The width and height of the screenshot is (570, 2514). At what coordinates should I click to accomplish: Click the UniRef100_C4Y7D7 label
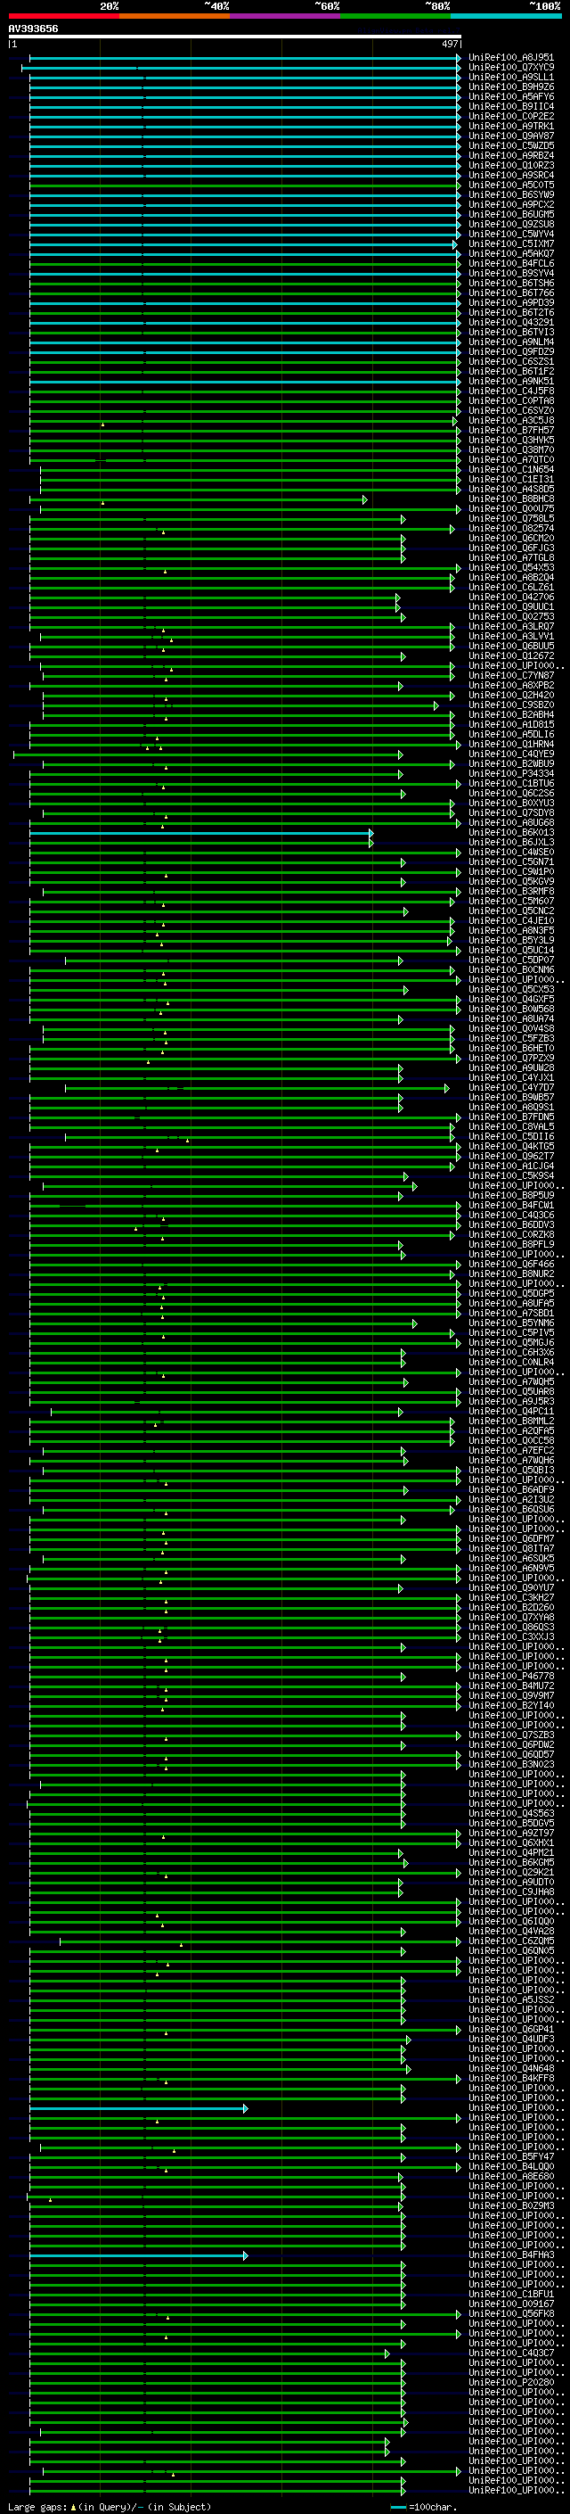coord(510,1087)
